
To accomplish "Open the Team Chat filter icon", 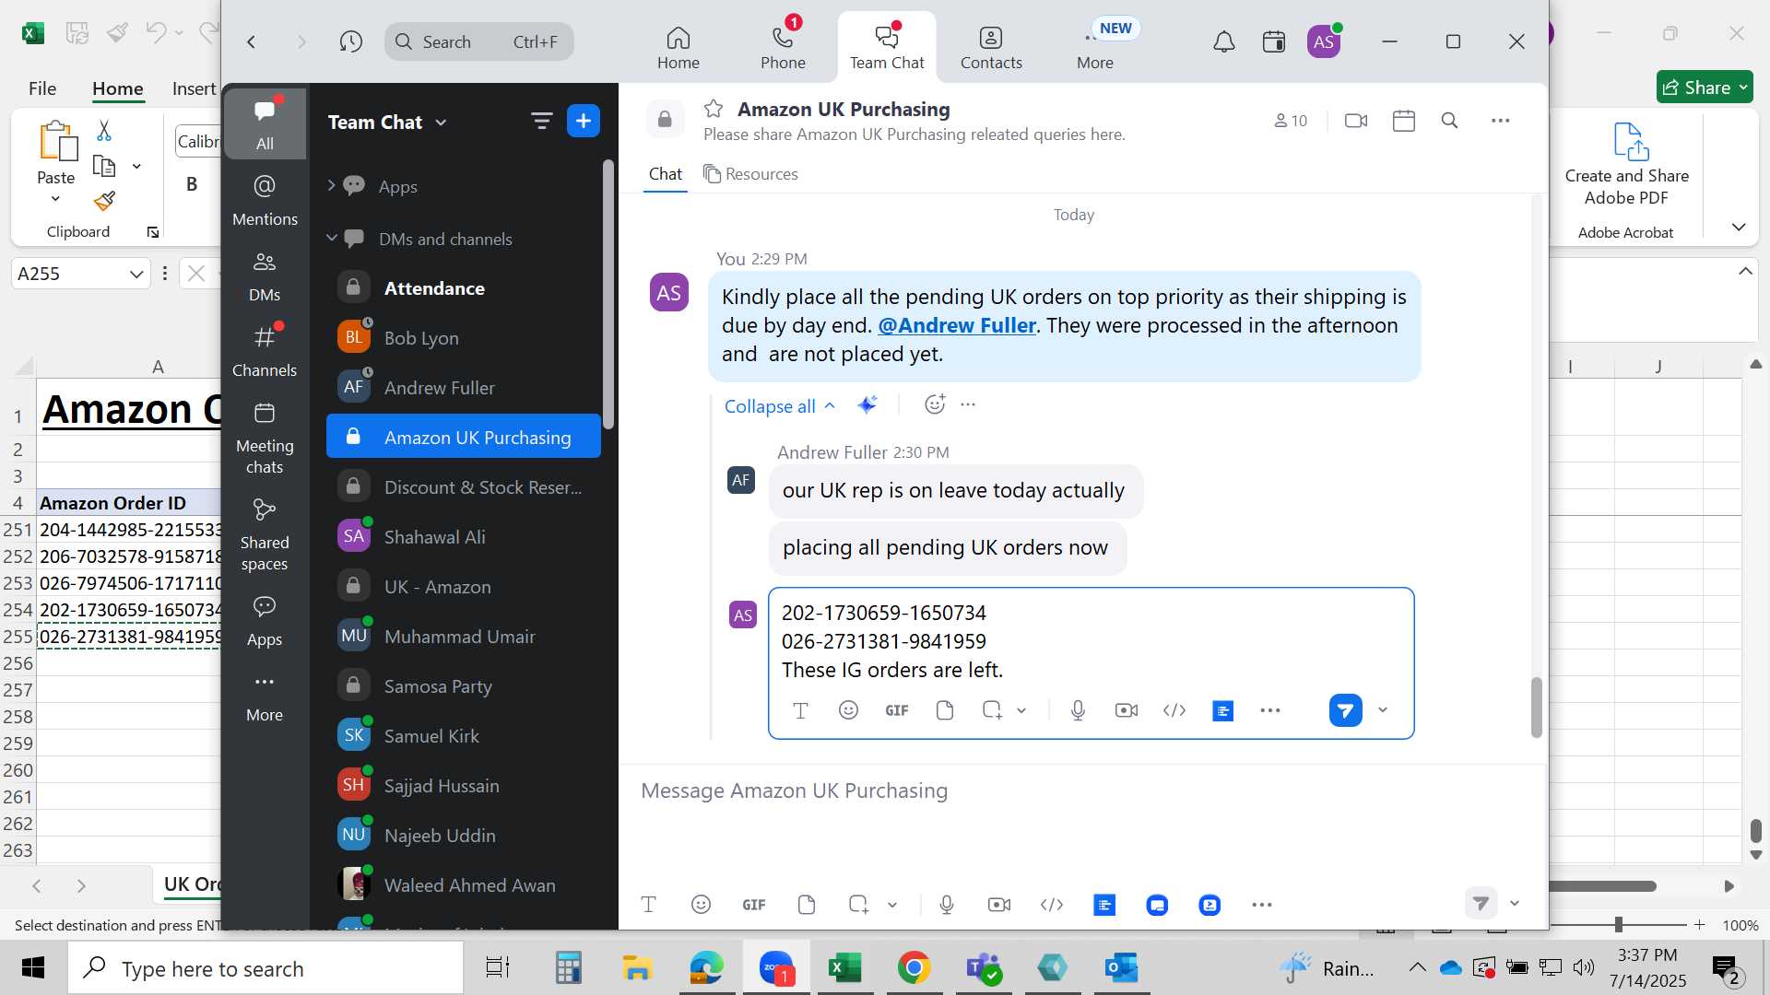I will 541,121.
